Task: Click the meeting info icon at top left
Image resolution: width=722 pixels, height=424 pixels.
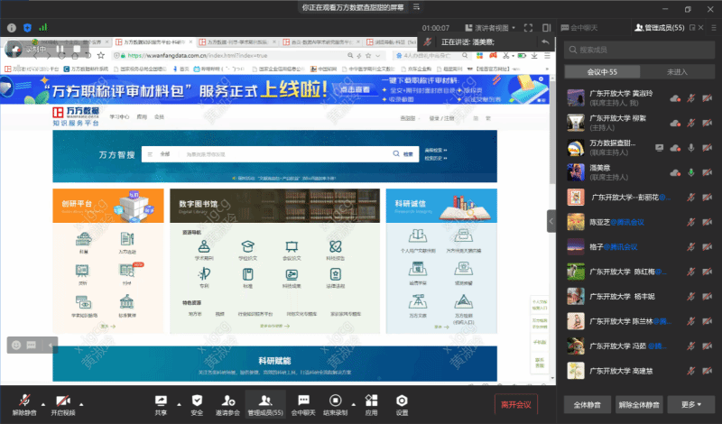Action: [12, 28]
